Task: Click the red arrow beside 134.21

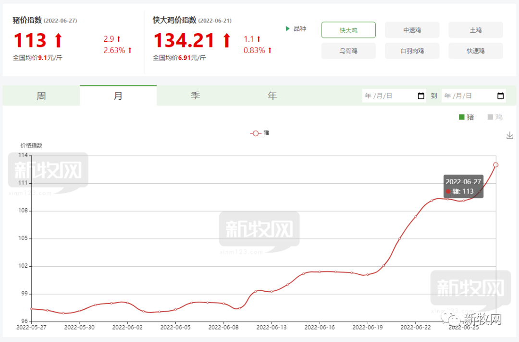Action: tap(226, 40)
